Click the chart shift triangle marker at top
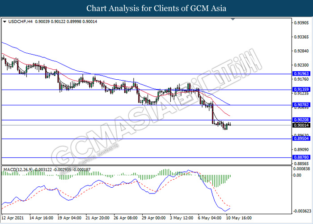Image resolution: width=313 pixels, height=224 pixels. pos(233,19)
